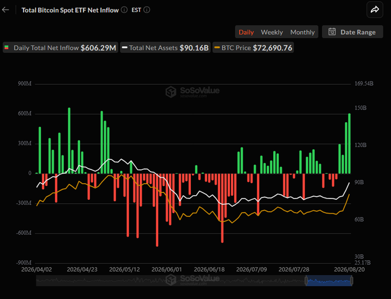Toggle Daily Total Net Inflow legend series
This screenshot has width=391, height=299.
[x=60, y=48]
